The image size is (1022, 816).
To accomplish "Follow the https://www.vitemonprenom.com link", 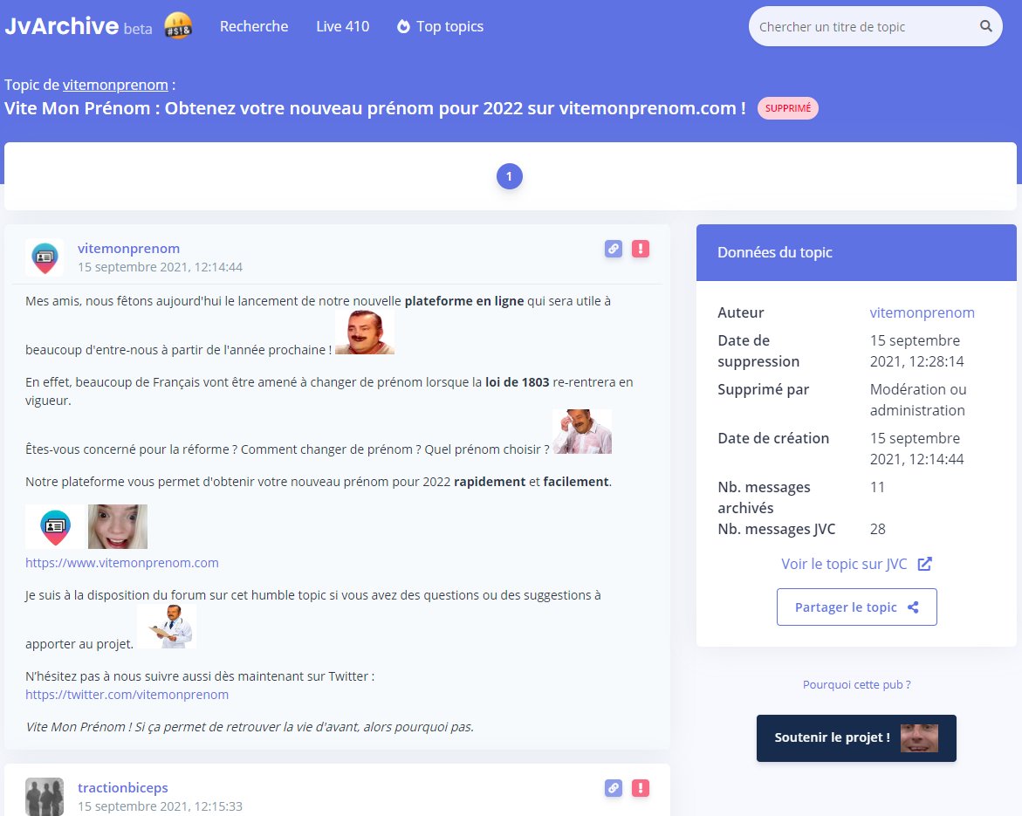I will pyautogui.click(x=122, y=562).
